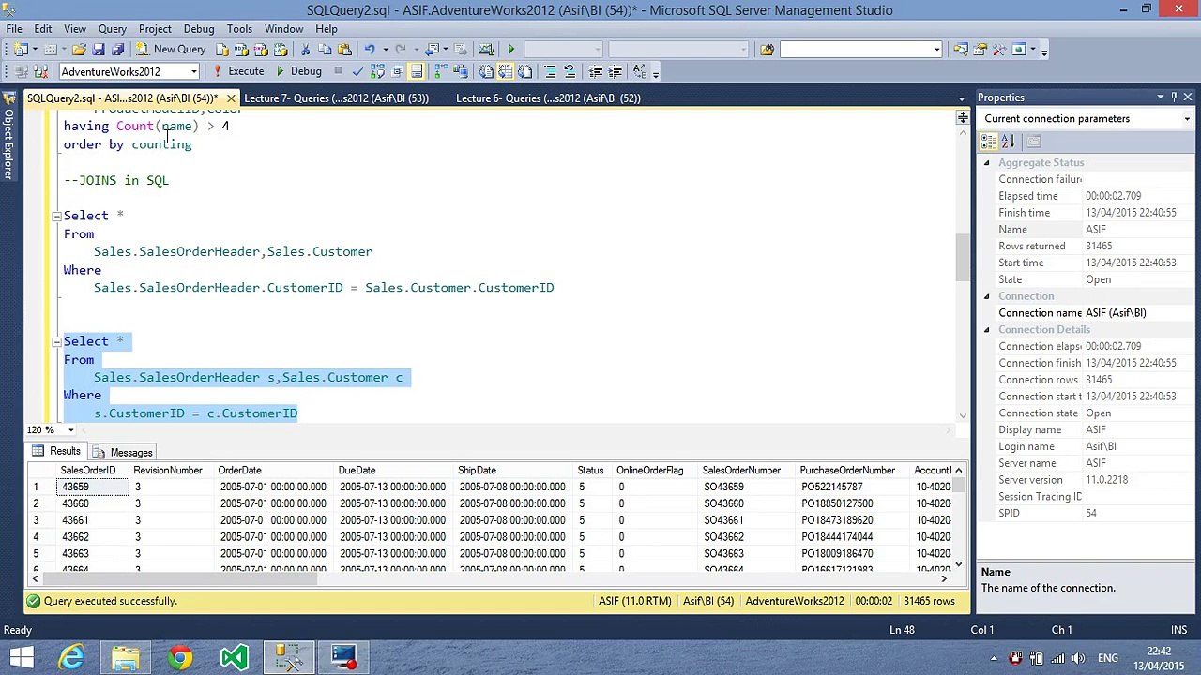This screenshot has width=1201, height=675.
Task: Click the Paste clipboard icon
Action: coord(344,49)
